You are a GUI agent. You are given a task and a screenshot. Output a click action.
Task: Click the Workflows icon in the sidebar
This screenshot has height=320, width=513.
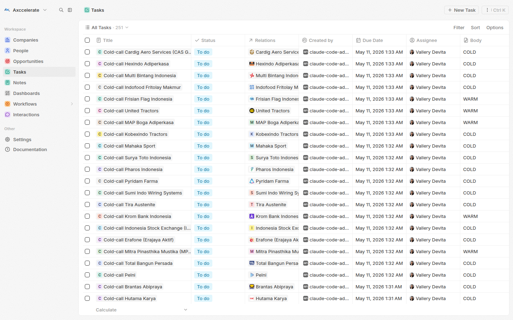(7, 104)
